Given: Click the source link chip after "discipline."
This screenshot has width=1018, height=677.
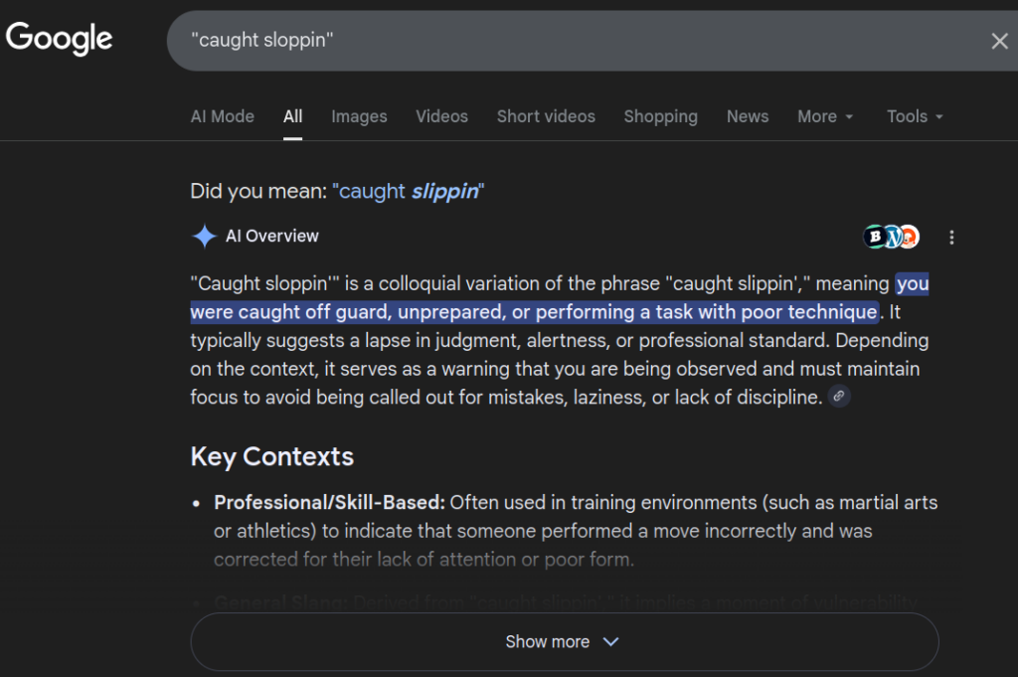Looking at the screenshot, I should (839, 396).
